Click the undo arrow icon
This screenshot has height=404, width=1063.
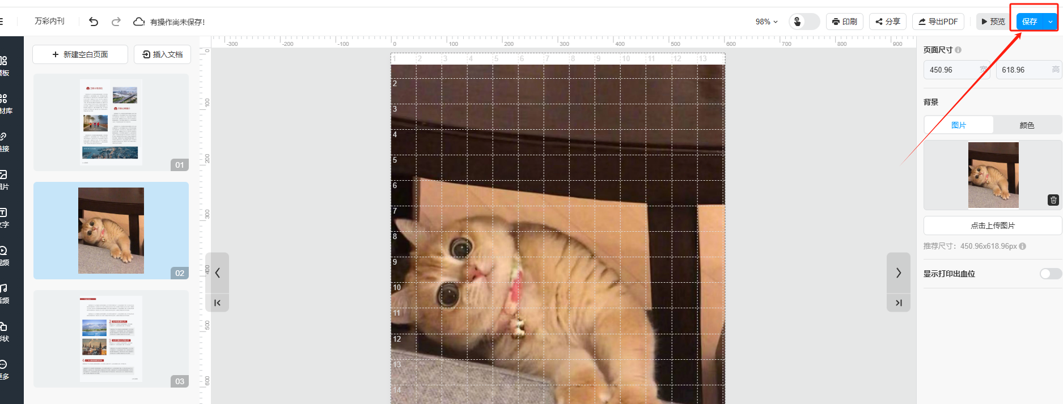pyautogui.click(x=94, y=22)
